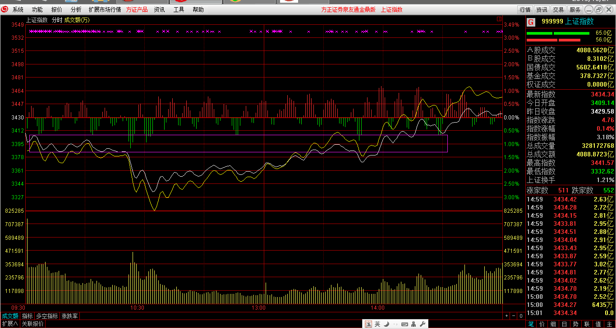Screen dimensions: 616x329
Task: Click the IME 五 input mode icon
Action: 368,324
